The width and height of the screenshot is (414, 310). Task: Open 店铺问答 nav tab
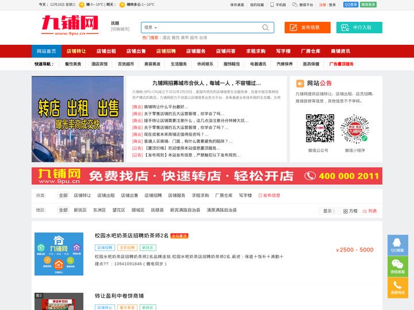point(226,51)
